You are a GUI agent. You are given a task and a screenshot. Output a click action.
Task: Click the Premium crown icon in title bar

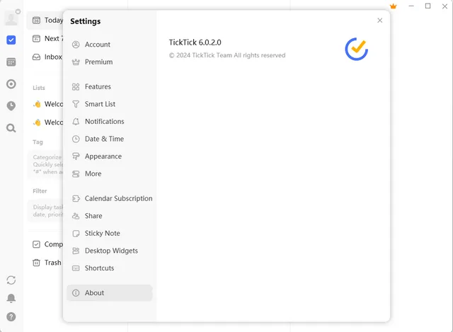click(394, 6)
